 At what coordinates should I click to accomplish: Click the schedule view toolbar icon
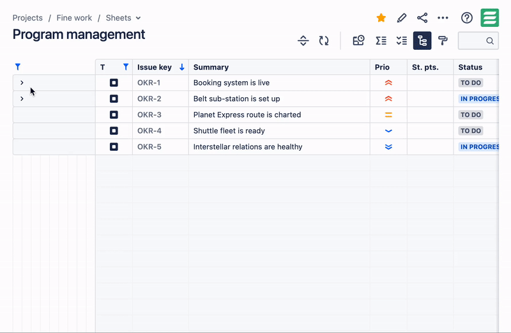358,41
